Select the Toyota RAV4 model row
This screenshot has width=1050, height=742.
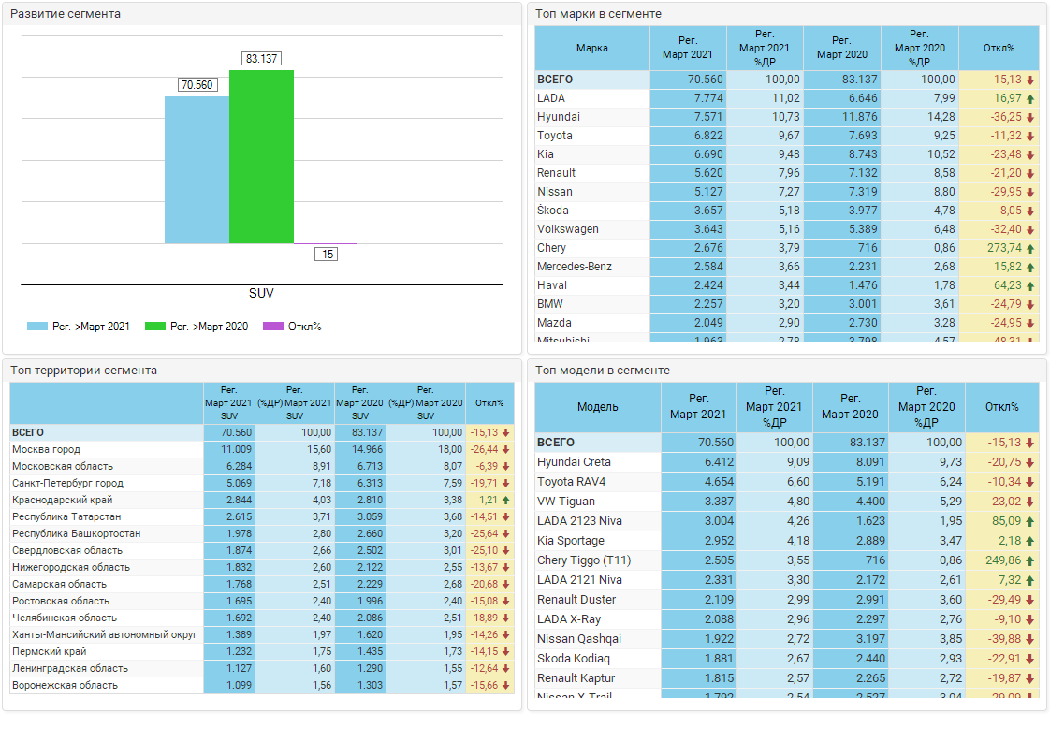click(x=571, y=482)
